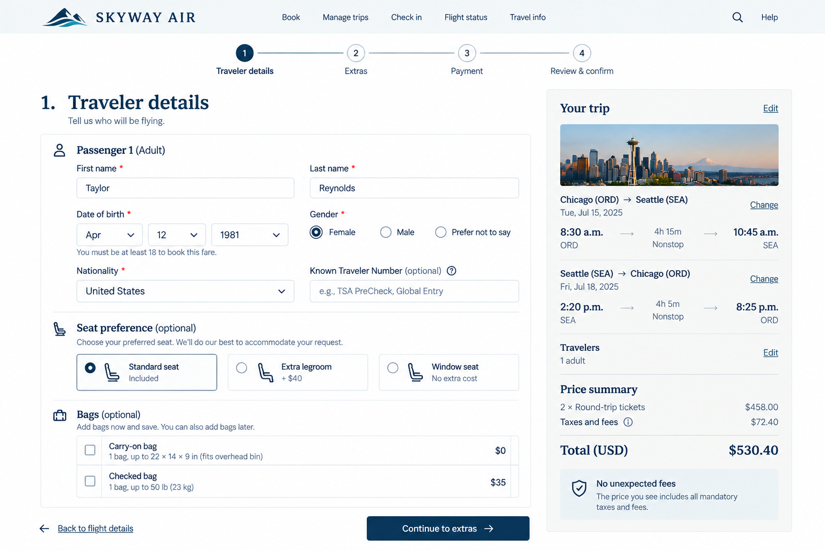
Task: Open search with magnifier icon
Action: click(737, 17)
